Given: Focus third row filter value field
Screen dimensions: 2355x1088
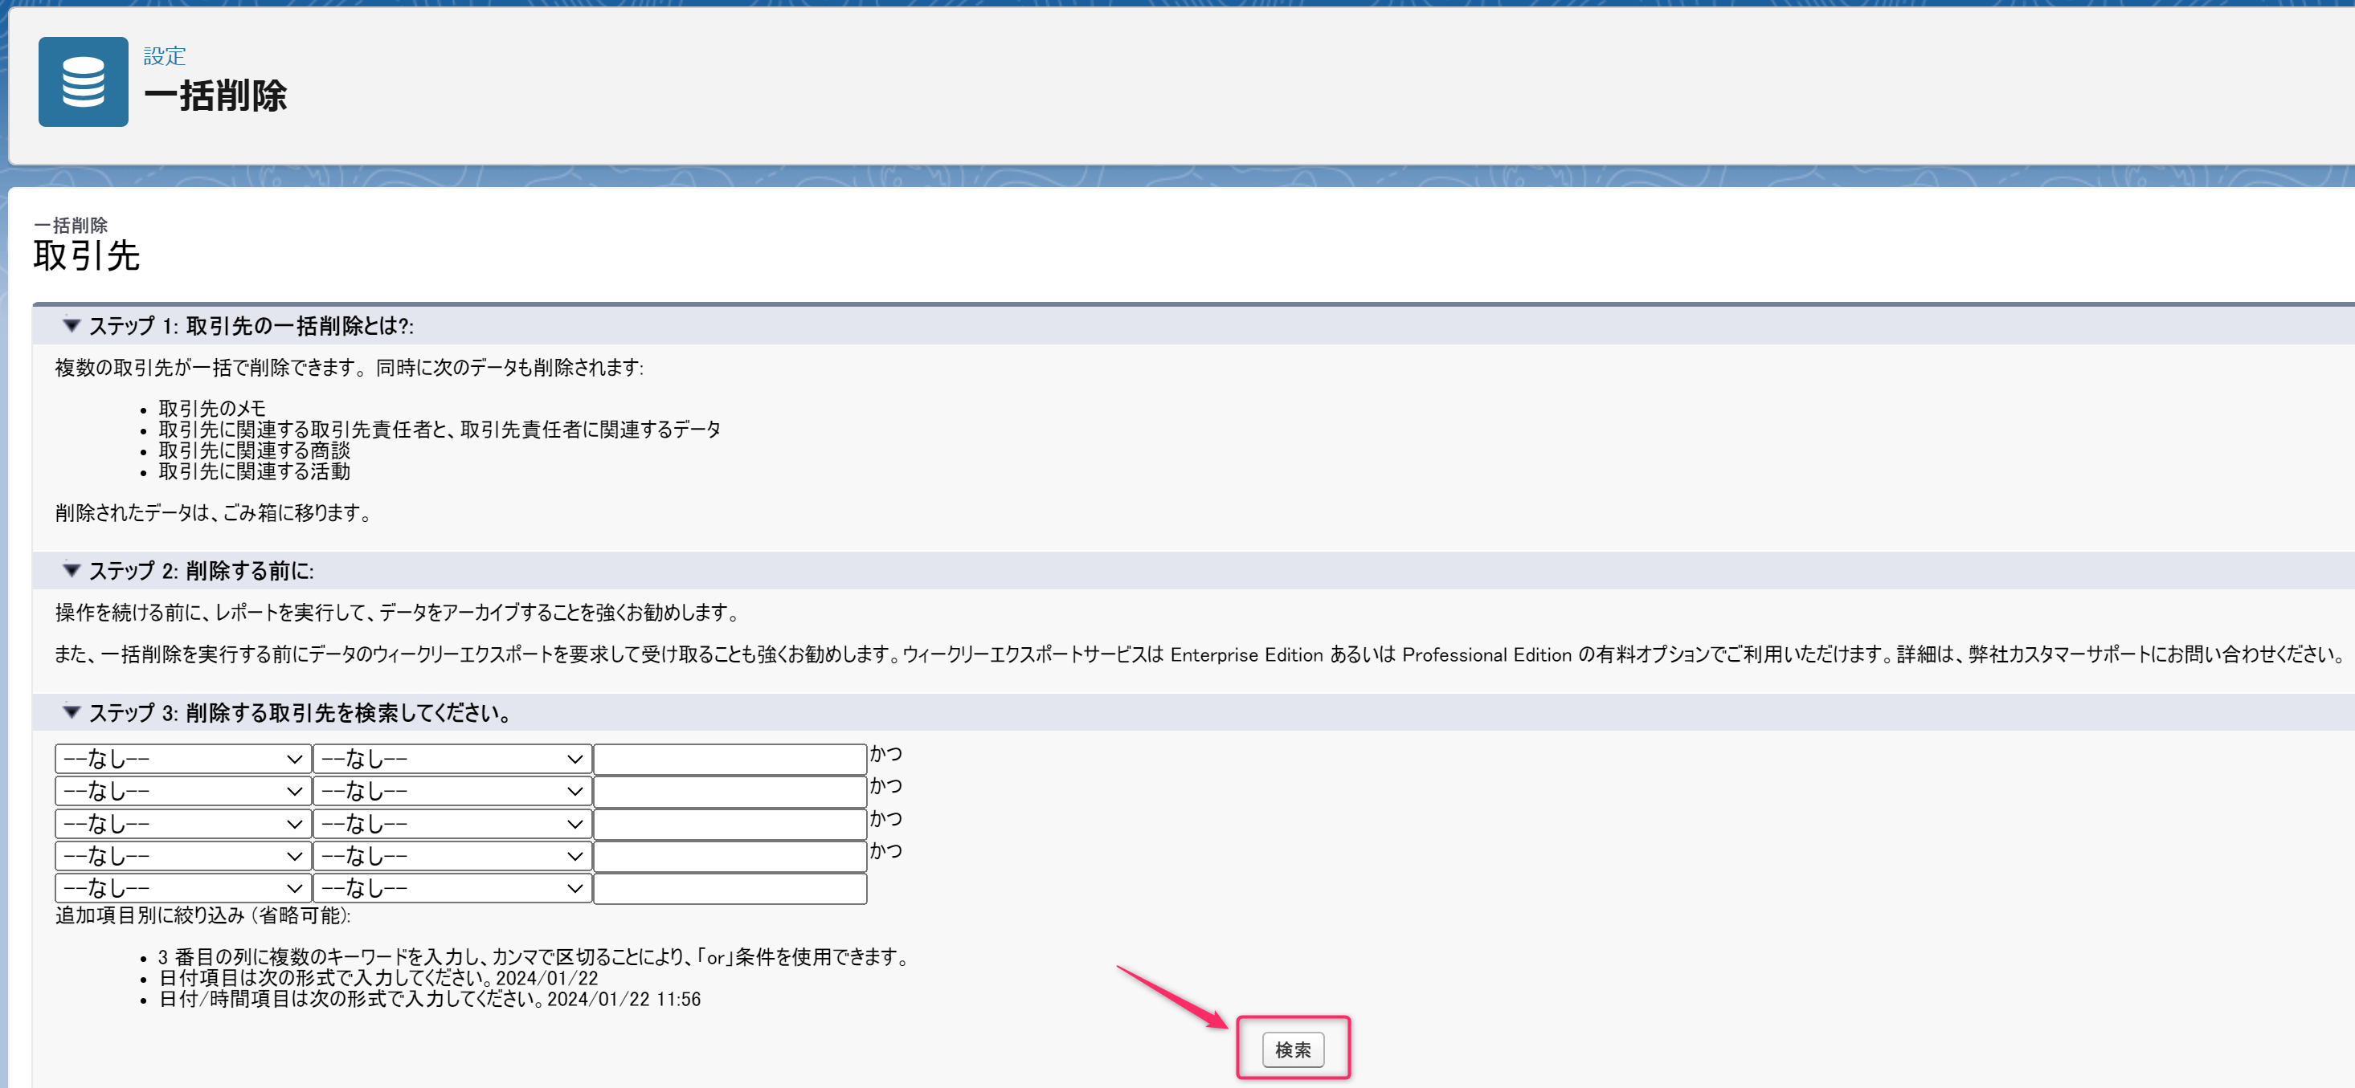Looking at the screenshot, I should click(x=730, y=823).
